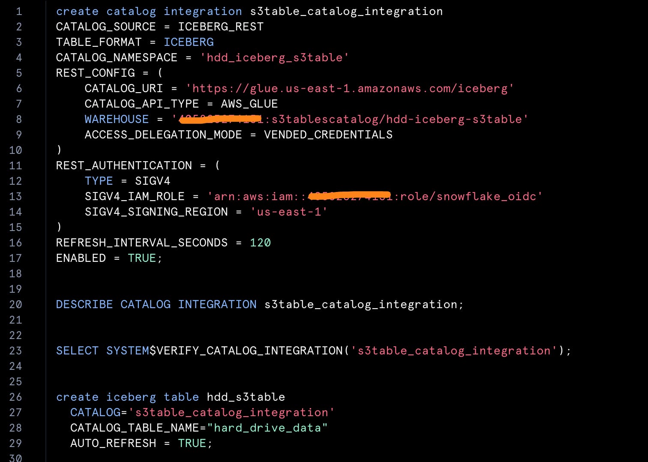
Task: Click ACCESS_DELEGATION_MODE parameter
Action: pos(163,135)
